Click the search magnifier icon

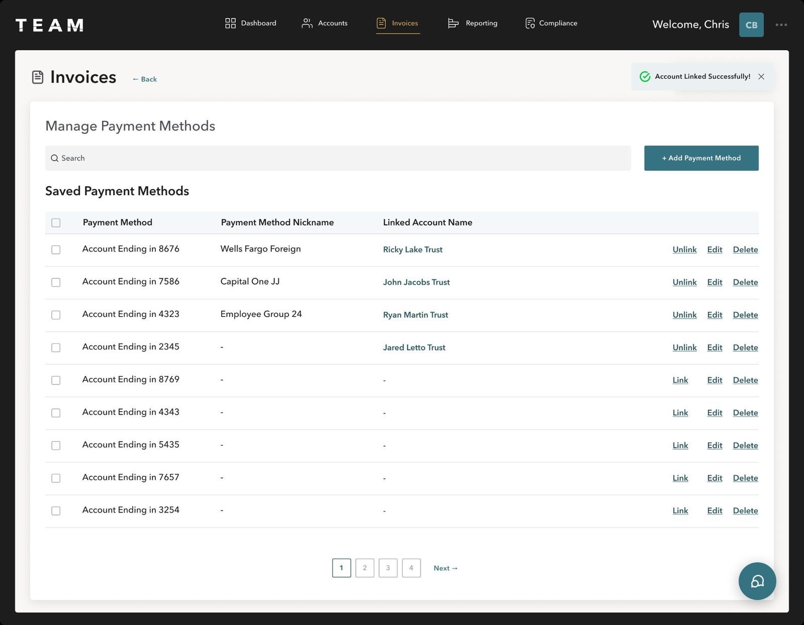(x=55, y=158)
